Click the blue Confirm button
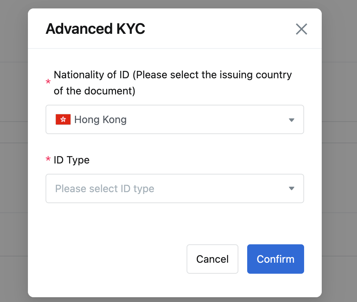357x302 pixels. [275, 259]
